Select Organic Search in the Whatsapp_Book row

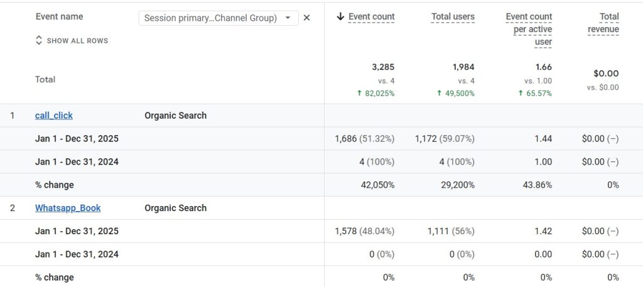(175, 208)
